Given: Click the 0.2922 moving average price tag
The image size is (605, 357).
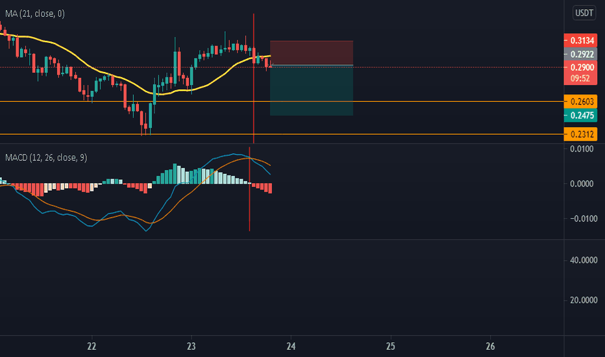Looking at the screenshot, I should (581, 54).
